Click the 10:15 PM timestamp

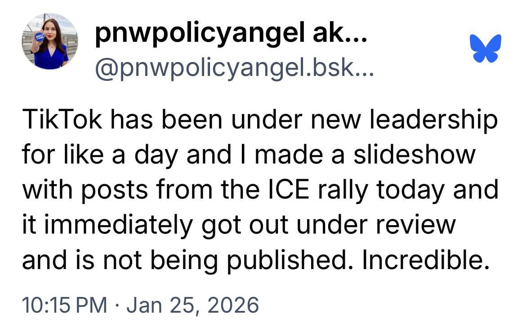64,305
